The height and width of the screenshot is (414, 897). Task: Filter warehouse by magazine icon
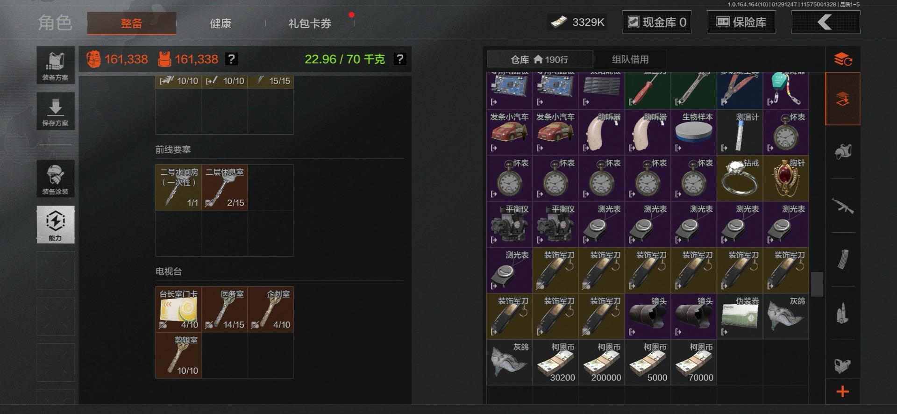(843, 259)
